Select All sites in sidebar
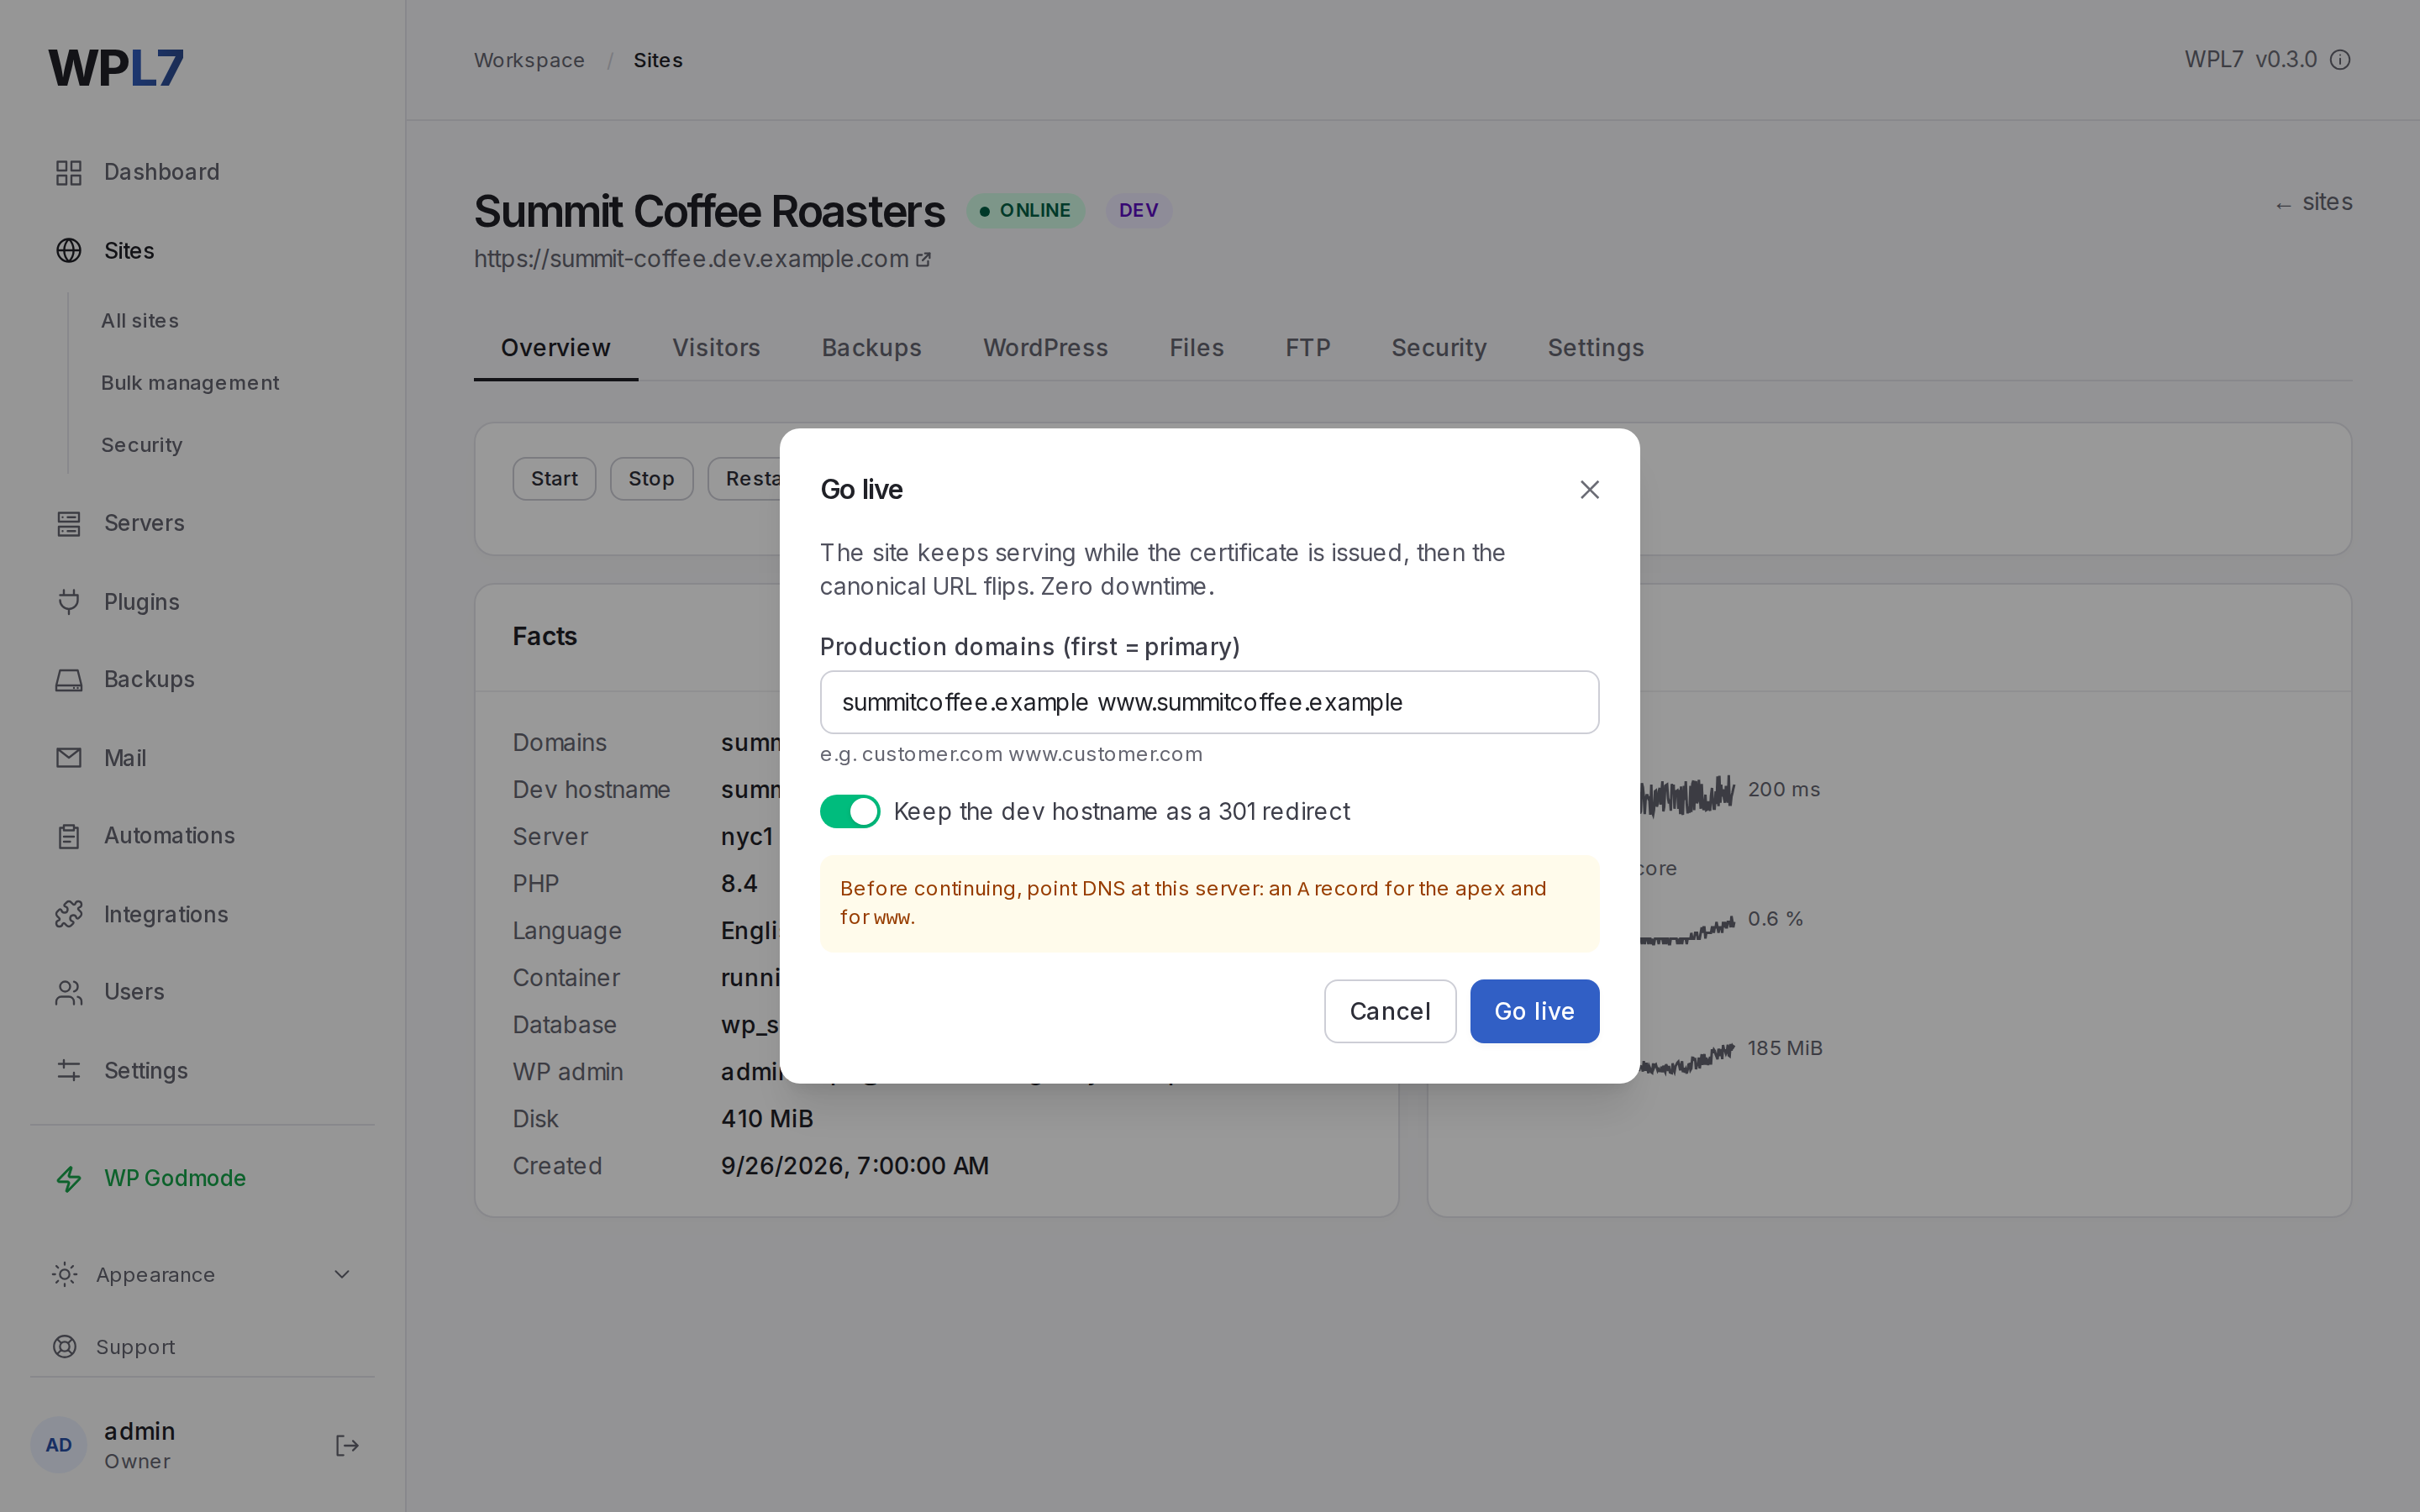The image size is (2420, 1512). pyautogui.click(x=140, y=321)
